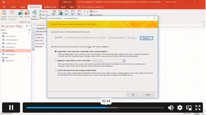
Task: Export to PDF or XPS icon
Action: point(79,13)
